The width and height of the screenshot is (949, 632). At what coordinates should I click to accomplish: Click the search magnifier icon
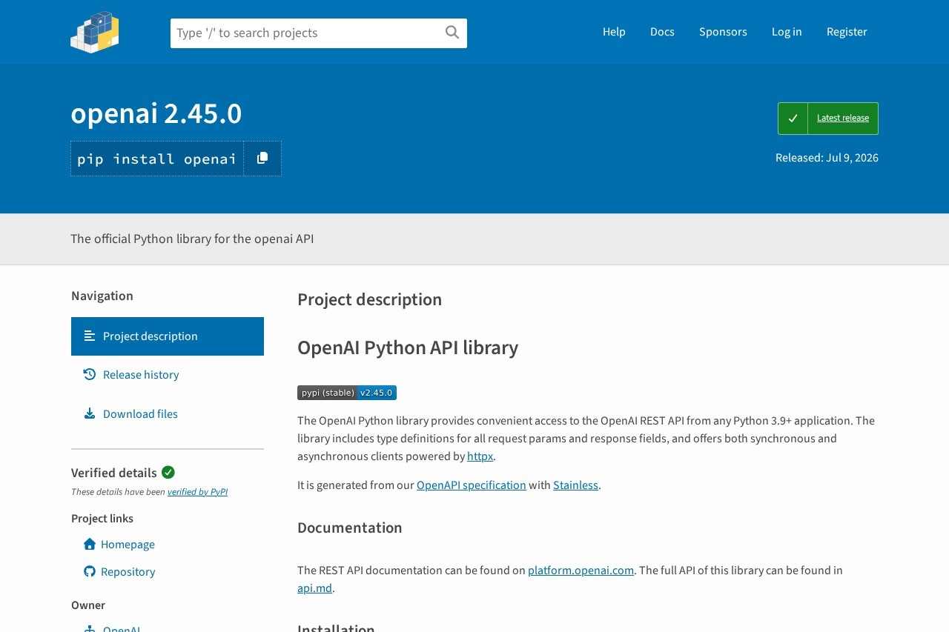[x=452, y=32]
